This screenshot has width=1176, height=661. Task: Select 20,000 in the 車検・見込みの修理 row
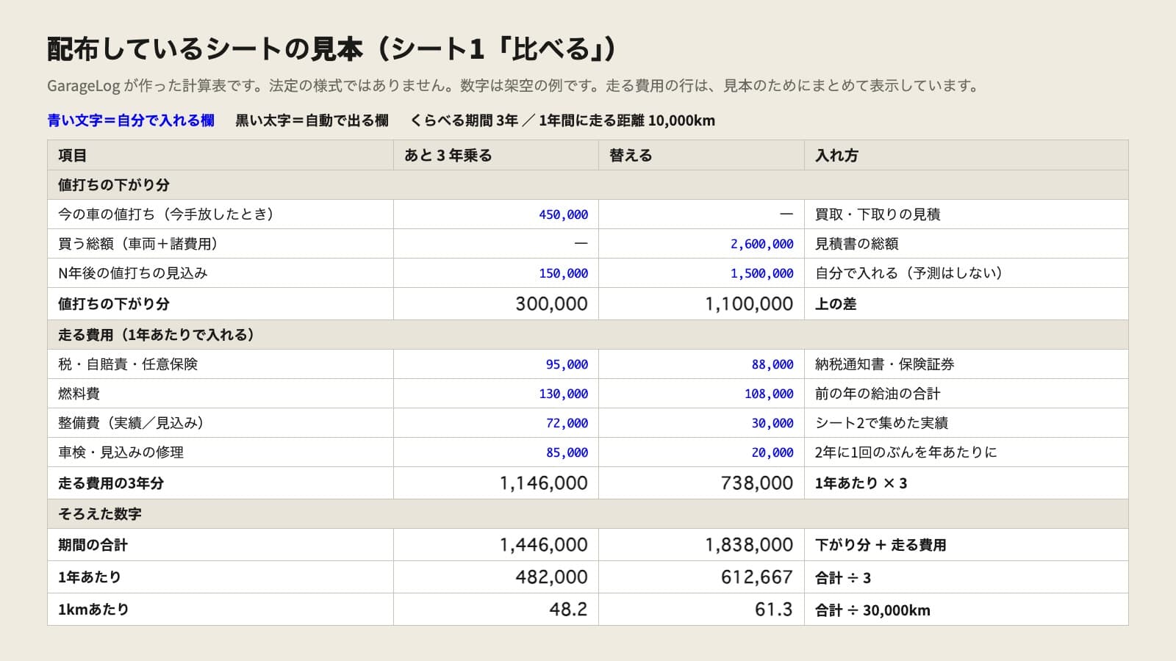pos(772,452)
